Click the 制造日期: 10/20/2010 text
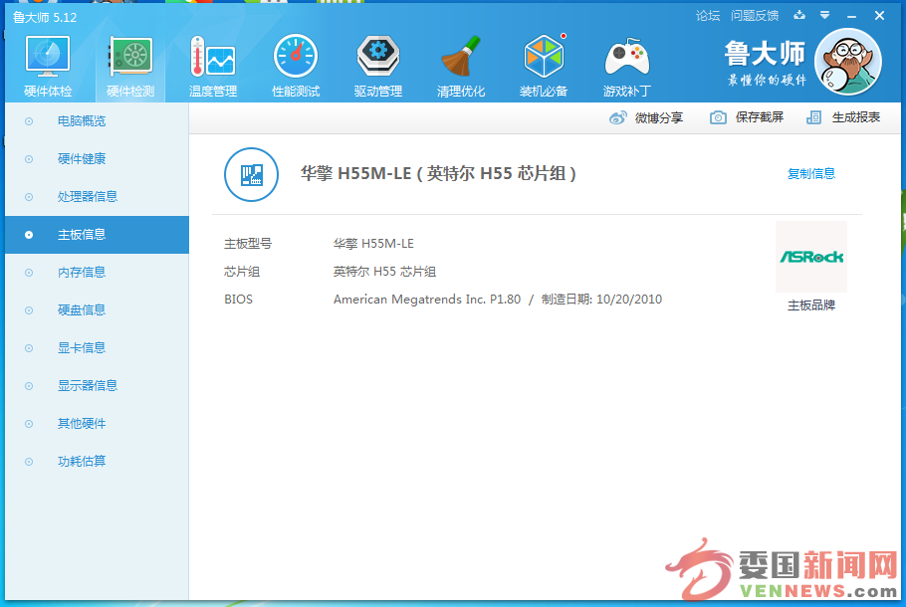The width and height of the screenshot is (906, 607). point(601,300)
